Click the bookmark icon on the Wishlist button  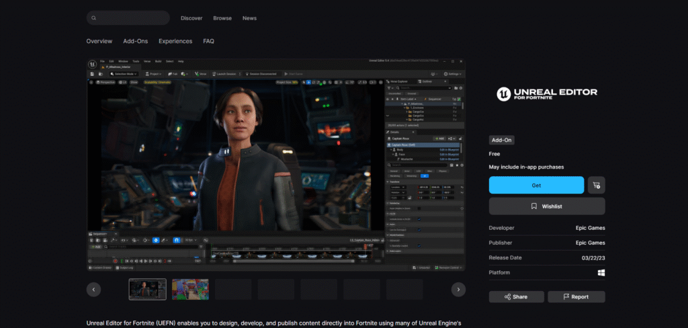(x=534, y=206)
